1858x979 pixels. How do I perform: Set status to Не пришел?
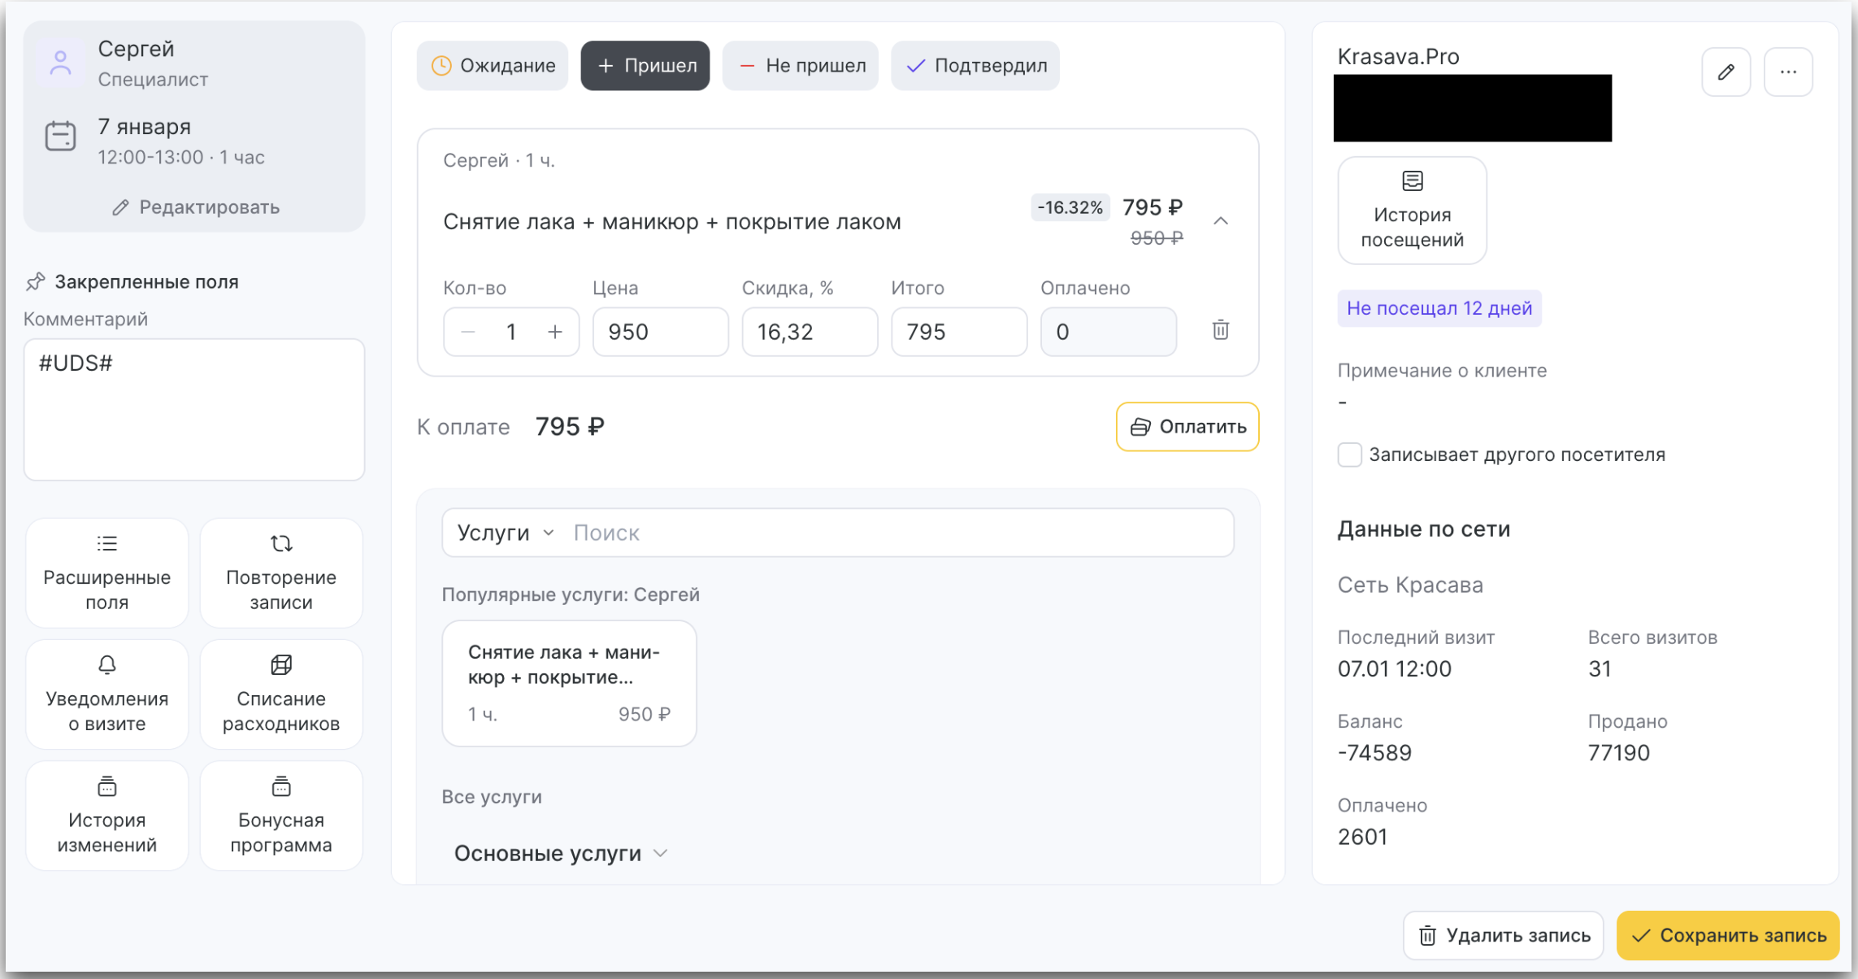pyautogui.click(x=800, y=66)
